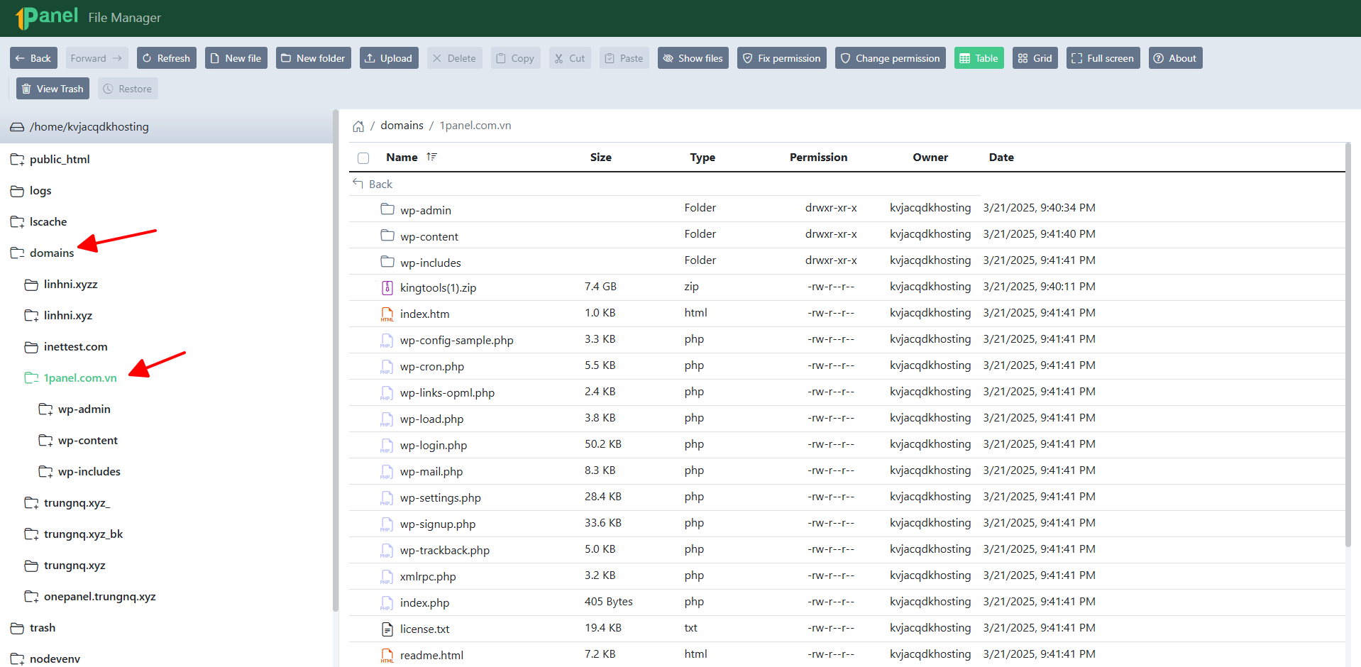Switch to Grid view
The width and height of the screenshot is (1361, 667).
click(1035, 58)
